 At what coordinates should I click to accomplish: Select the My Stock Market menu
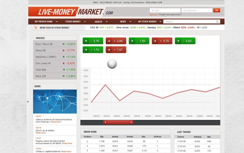tap(149, 22)
